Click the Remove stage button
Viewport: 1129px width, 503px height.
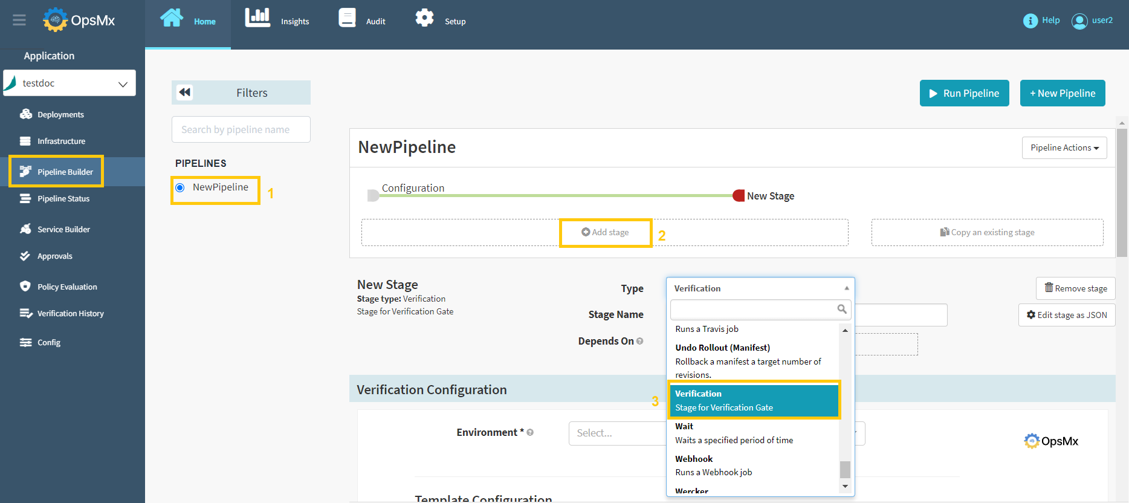[x=1075, y=288]
